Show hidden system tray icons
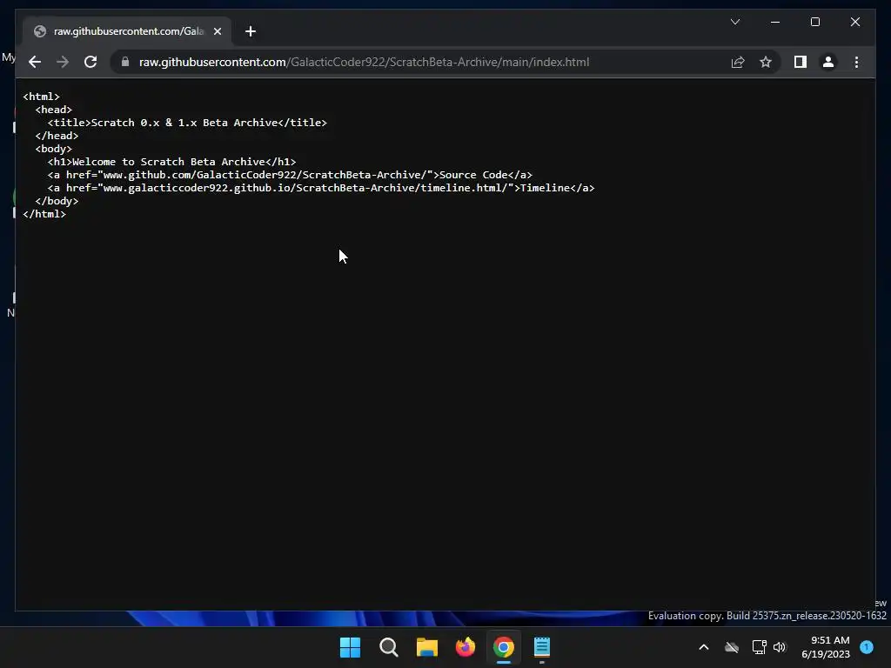This screenshot has width=891, height=668. point(703,647)
